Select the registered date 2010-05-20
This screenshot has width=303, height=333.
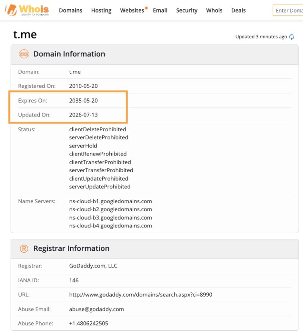point(83,86)
